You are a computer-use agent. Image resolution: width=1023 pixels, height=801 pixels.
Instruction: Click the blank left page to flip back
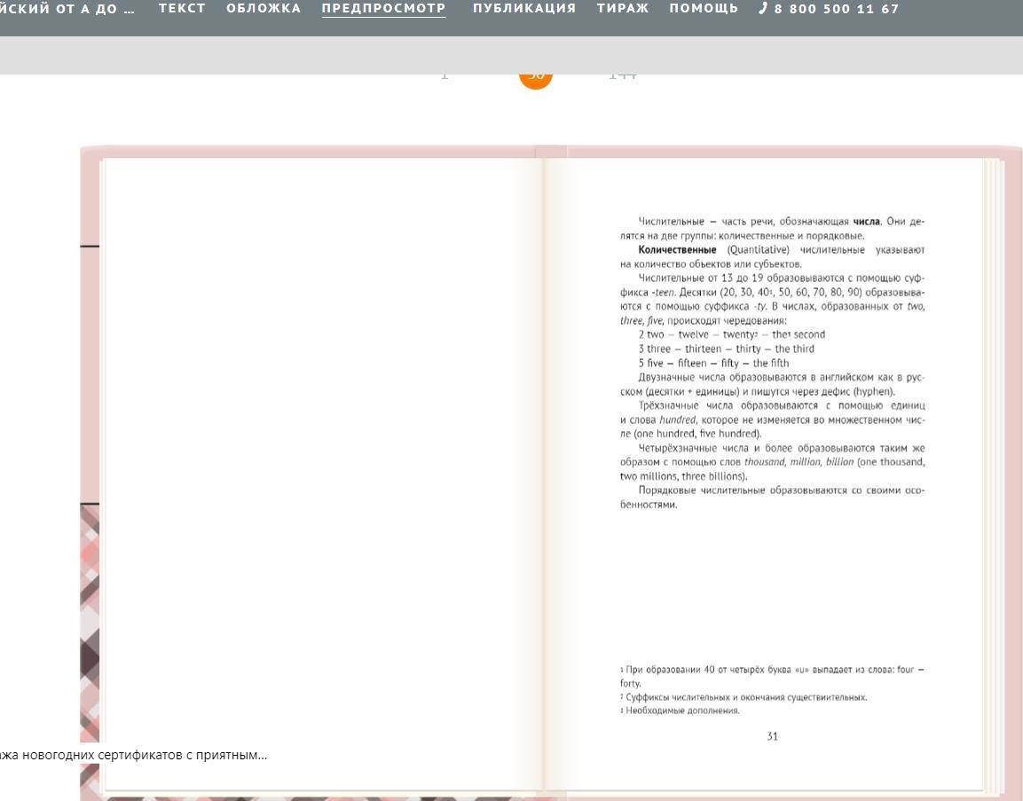[321, 472]
